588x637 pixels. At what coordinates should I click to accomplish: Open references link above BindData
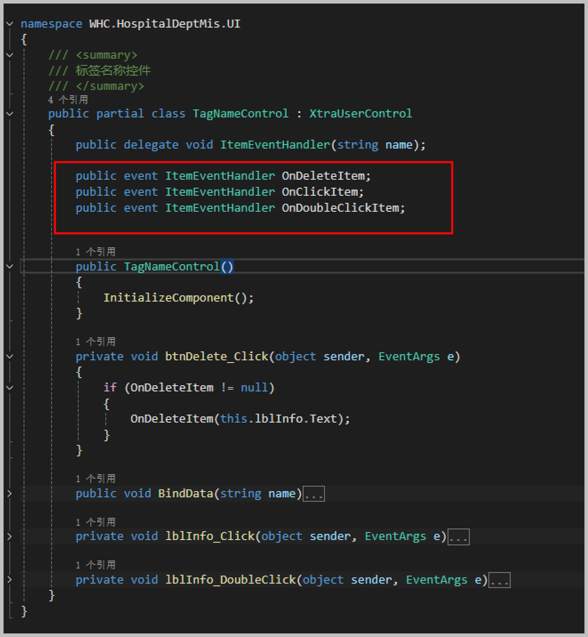pos(96,479)
